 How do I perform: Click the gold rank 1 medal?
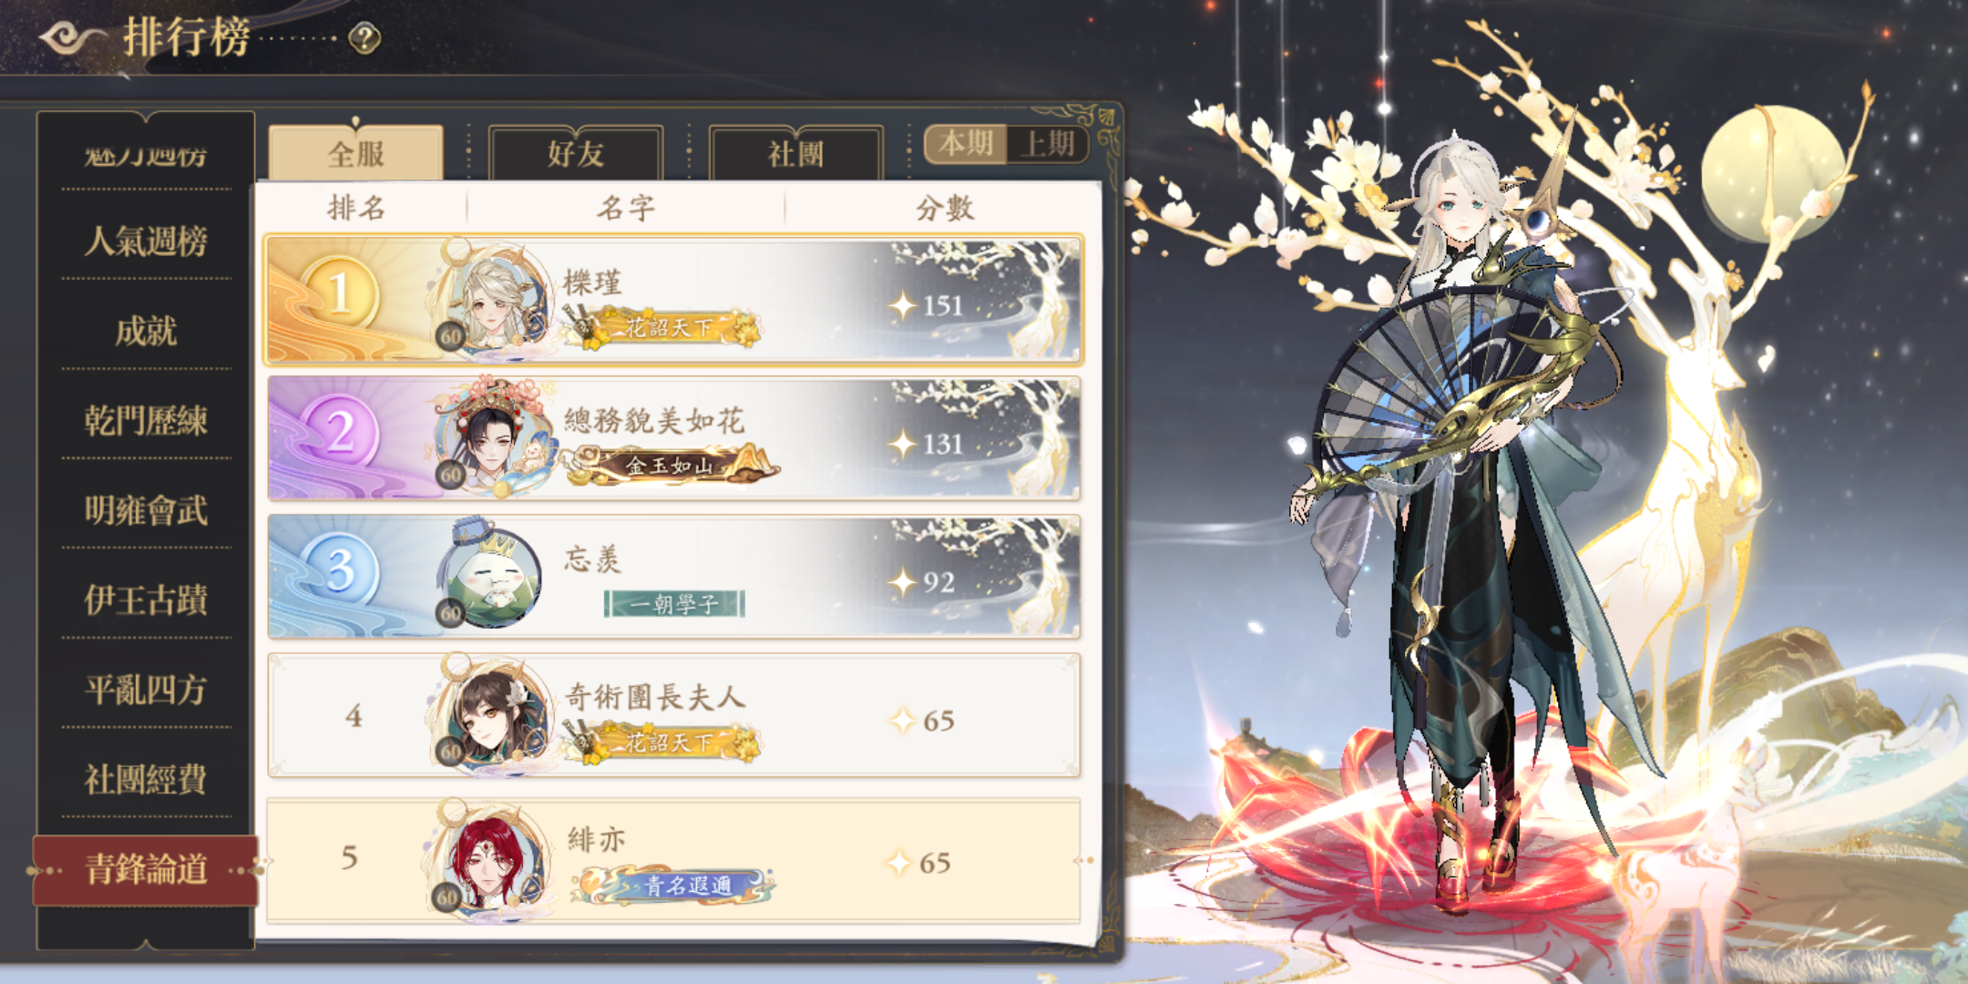pos(341,293)
